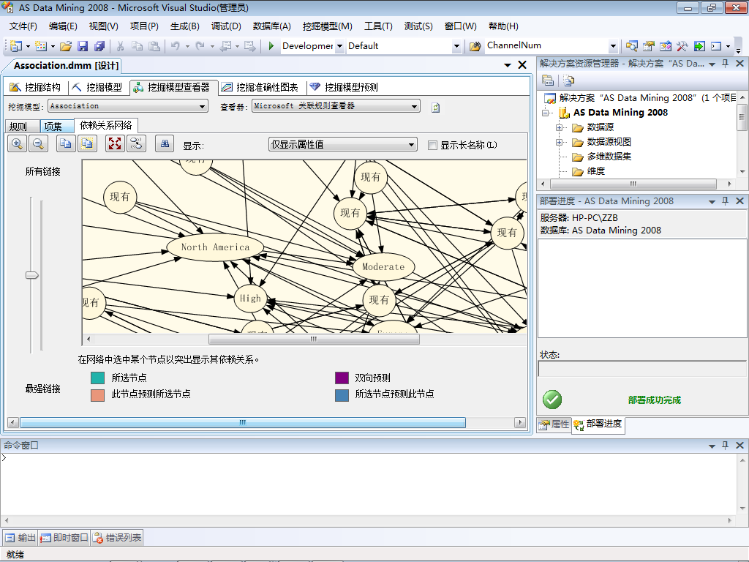Click the Open File folder icon
Image resolution: width=749 pixels, height=562 pixels.
[66, 46]
